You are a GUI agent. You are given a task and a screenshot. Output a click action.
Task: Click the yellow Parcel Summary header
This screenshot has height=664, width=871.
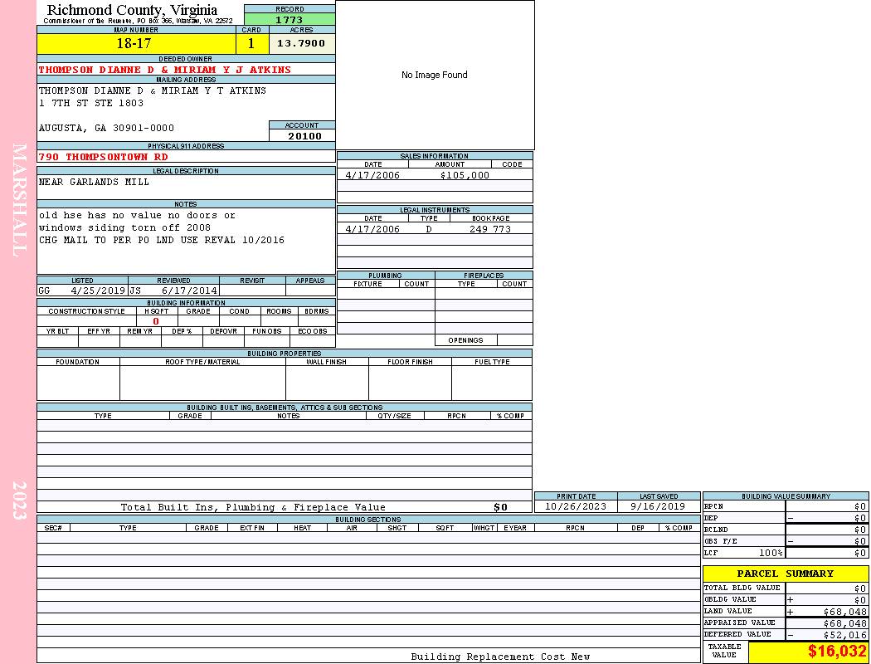click(x=785, y=574)
